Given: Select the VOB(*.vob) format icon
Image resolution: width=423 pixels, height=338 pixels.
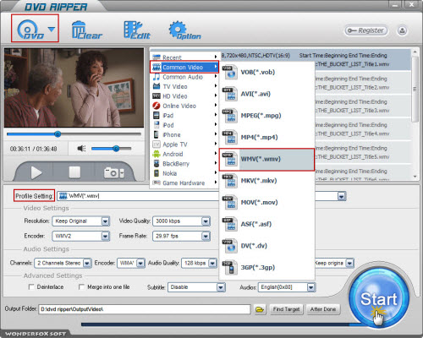Looking at the screenshot, I should point(230,72).
